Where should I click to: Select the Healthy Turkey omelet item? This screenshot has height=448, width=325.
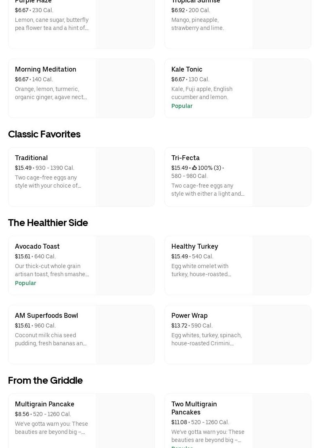194,246
